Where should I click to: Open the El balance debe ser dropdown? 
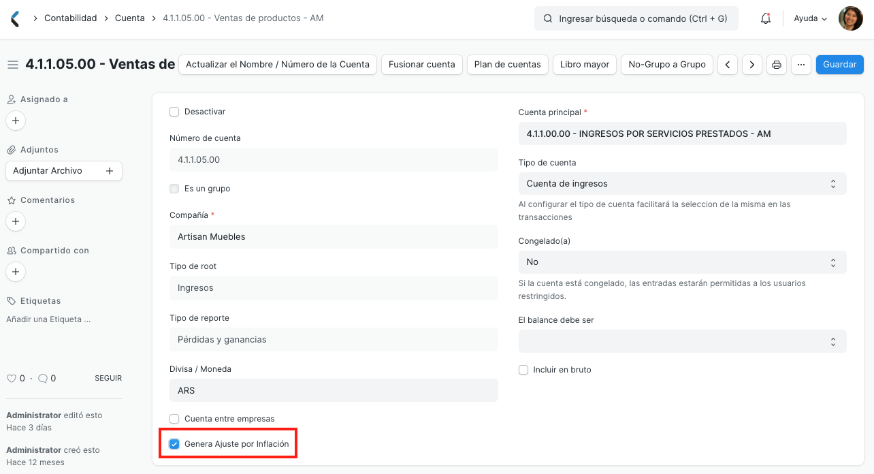[682, 341]
